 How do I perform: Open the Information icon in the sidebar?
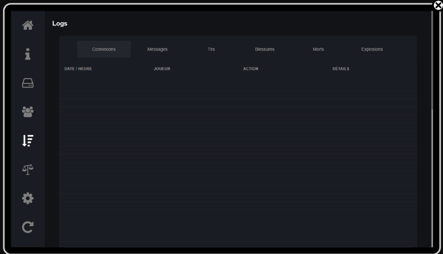click(28, 54)
